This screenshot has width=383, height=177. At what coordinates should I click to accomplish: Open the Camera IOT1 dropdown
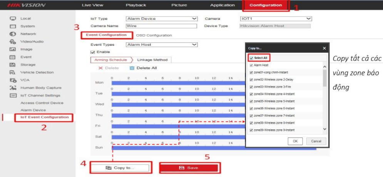(276, 18)
